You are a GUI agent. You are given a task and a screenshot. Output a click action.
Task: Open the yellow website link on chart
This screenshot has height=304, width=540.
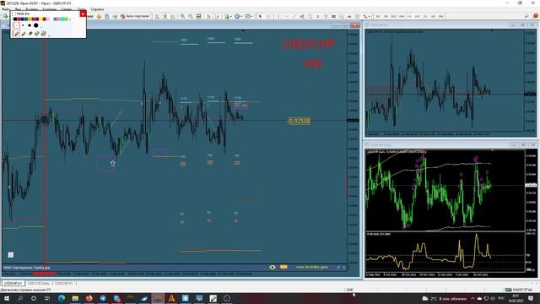312,267
